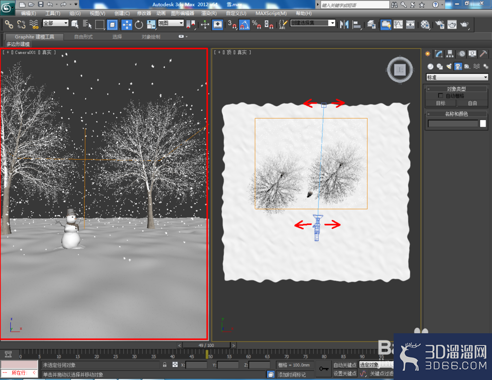Click the Use Pivot Point Center icon
Viewport: 492px width, 380px height.
pyautogui.click(x=191, y=24)
